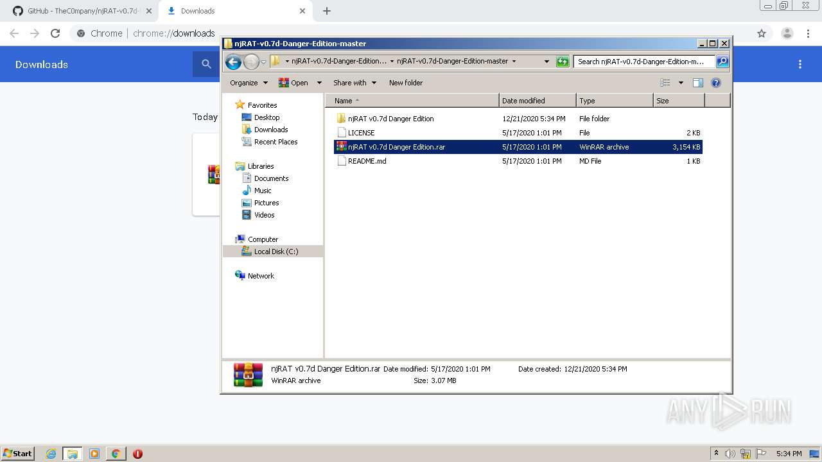Viewport: 822px width, 462px height.
Task: Open Downloads in Favorites
Action: pyautogui.click(x=265, y=130)
